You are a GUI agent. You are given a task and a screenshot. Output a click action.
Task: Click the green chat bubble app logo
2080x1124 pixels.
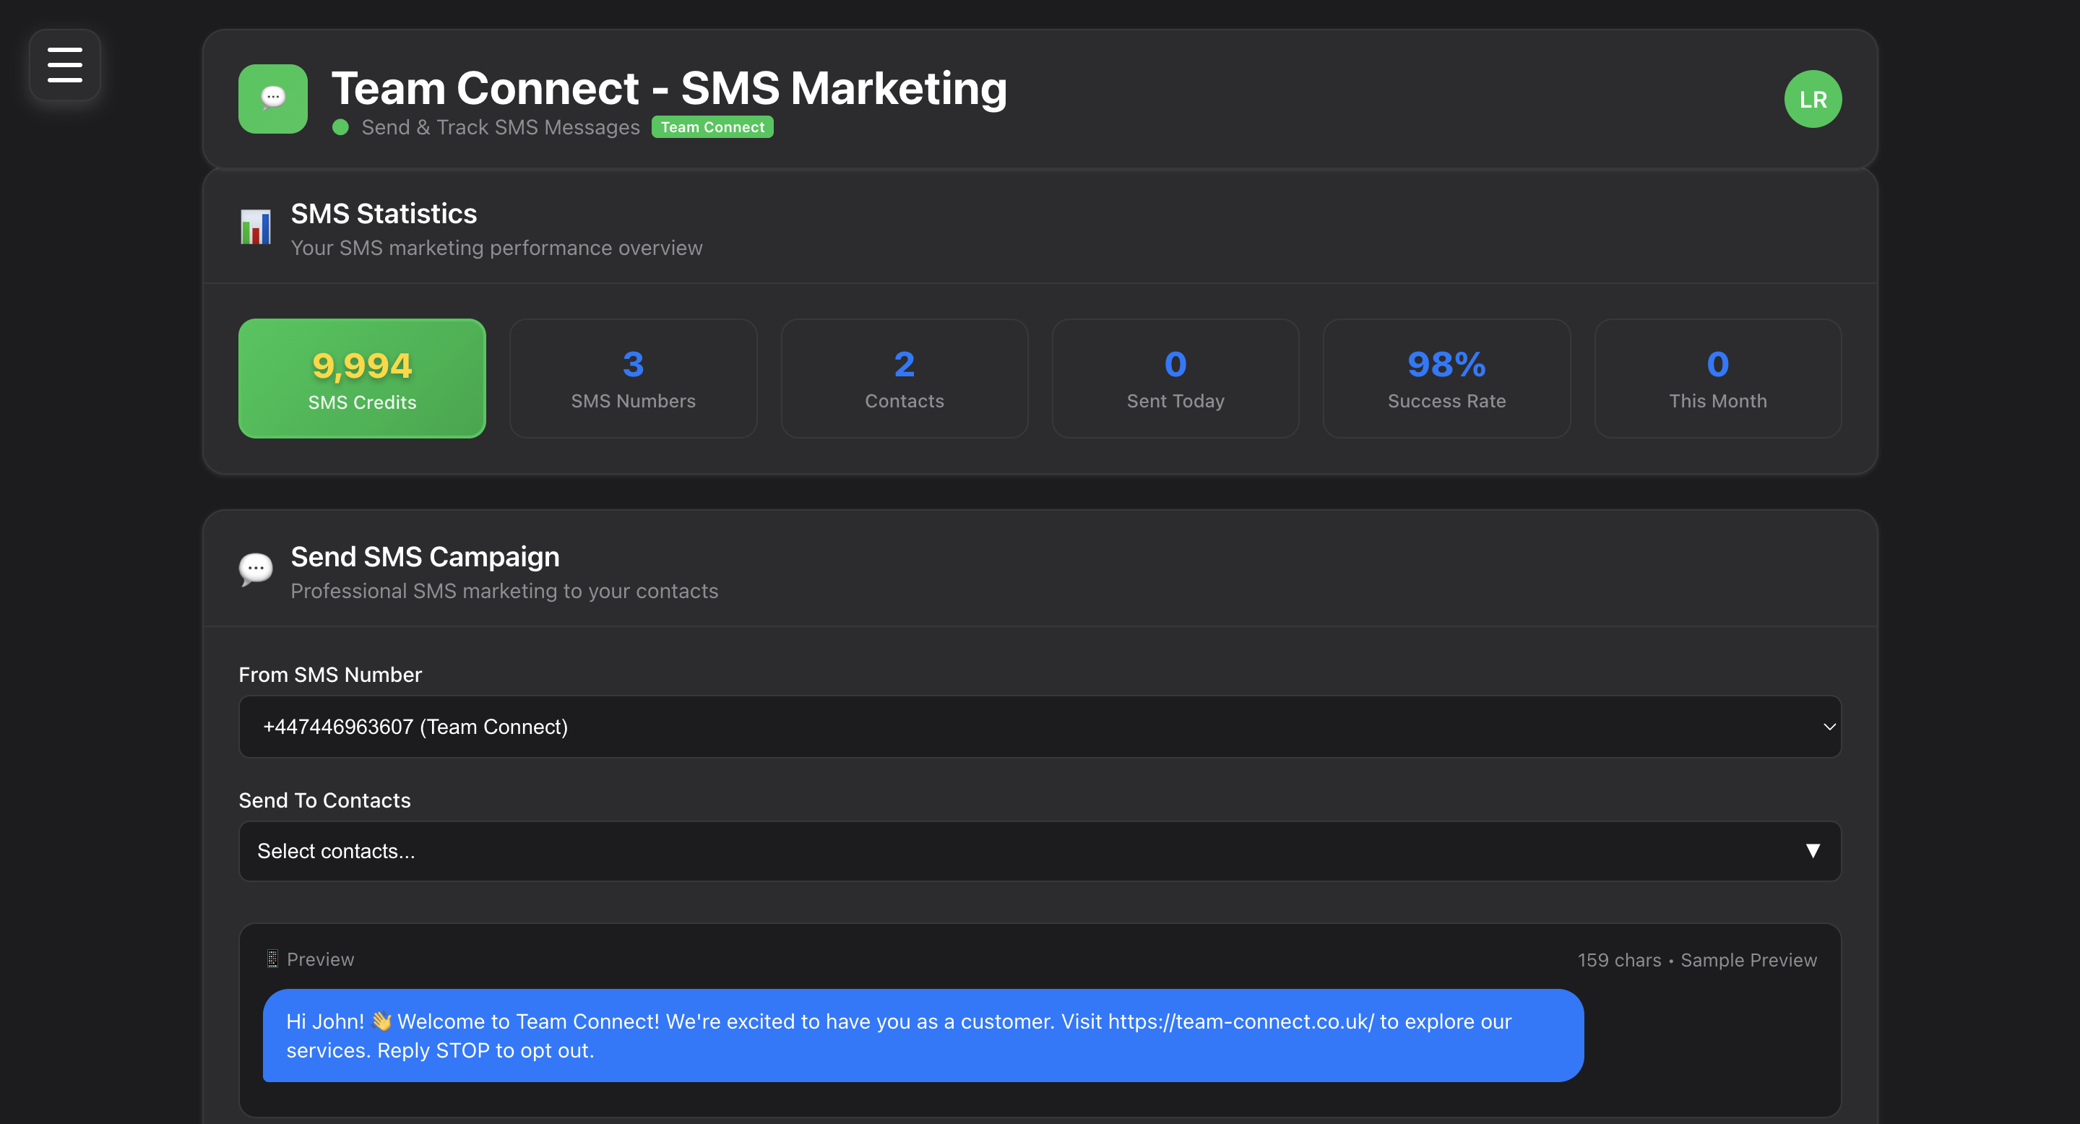[273, 98]
